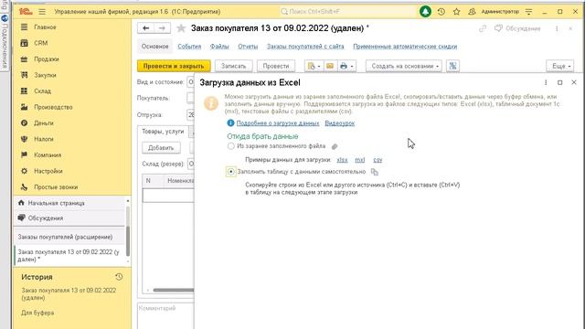Click the Обсуждение button in the header

pos(517,28)
